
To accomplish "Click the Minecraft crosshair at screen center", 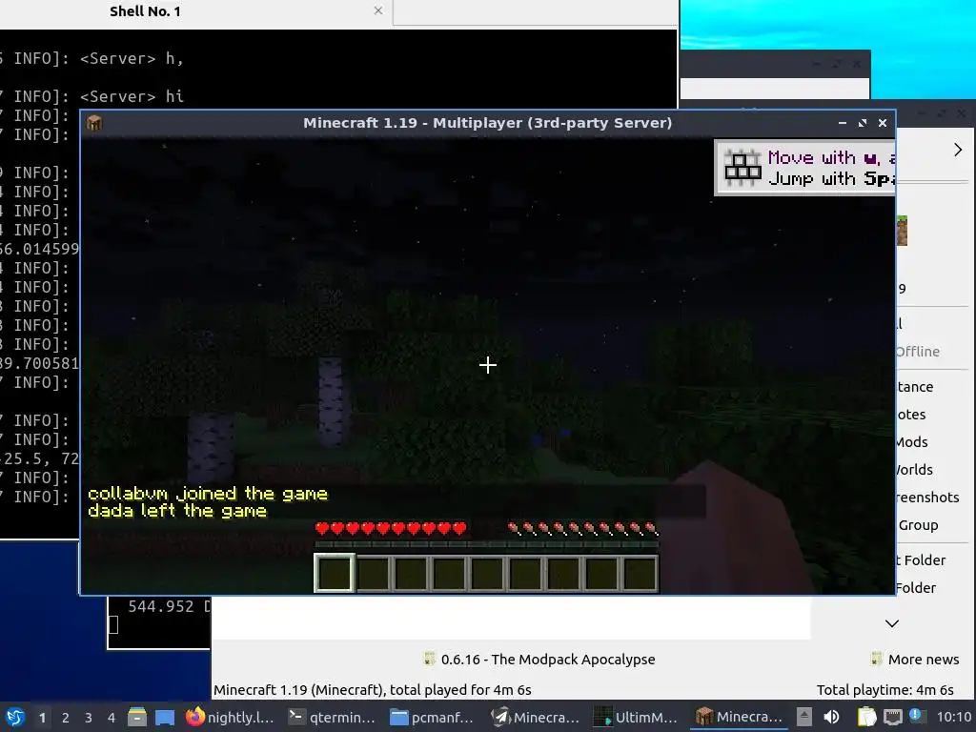I will coord(487,365).
